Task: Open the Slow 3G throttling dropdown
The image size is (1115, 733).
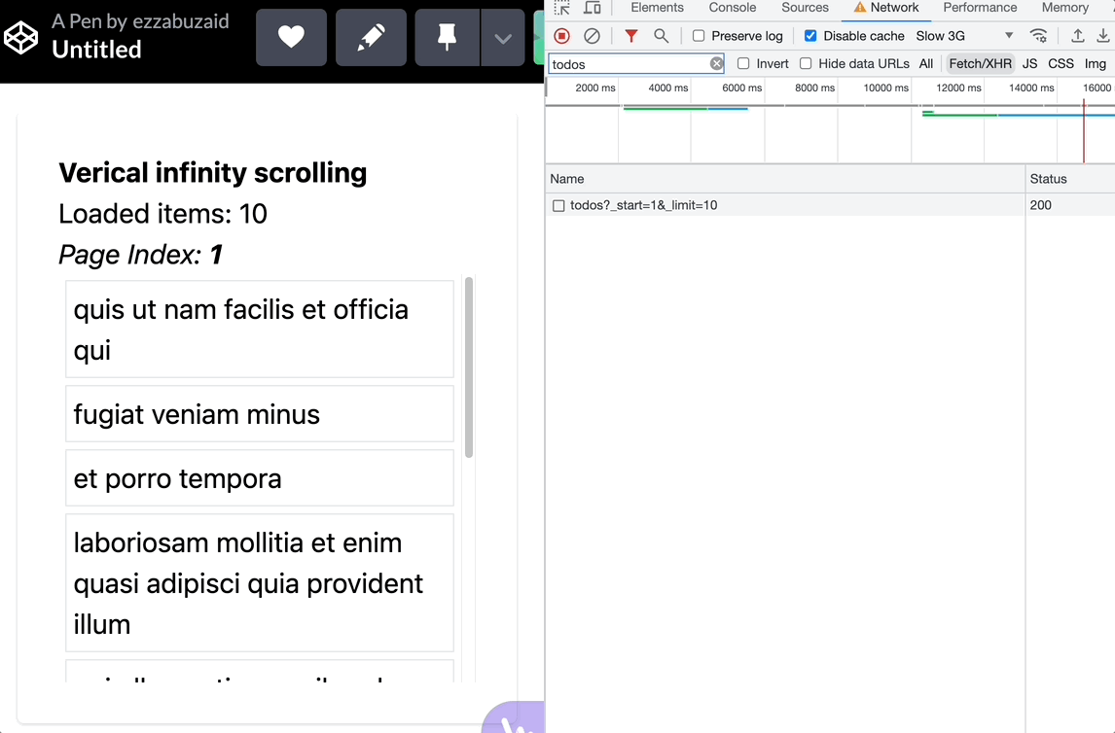Action: pyautogui.click(x=964, y=36)
